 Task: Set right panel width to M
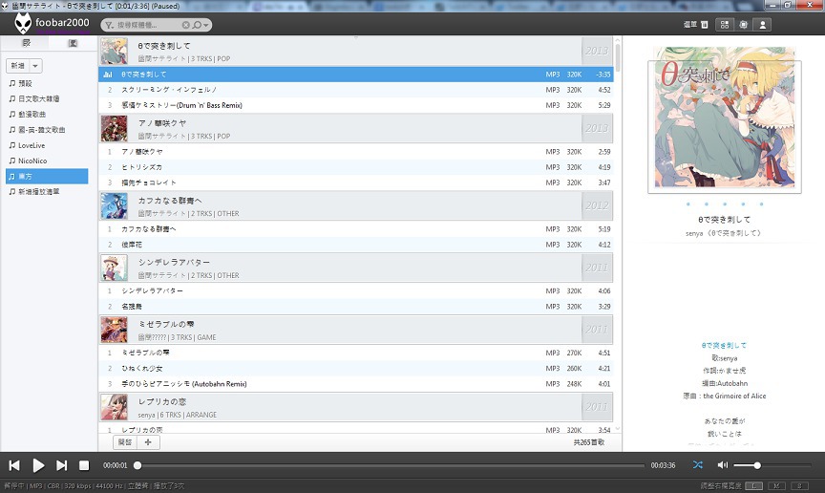(x=776, y=486)
